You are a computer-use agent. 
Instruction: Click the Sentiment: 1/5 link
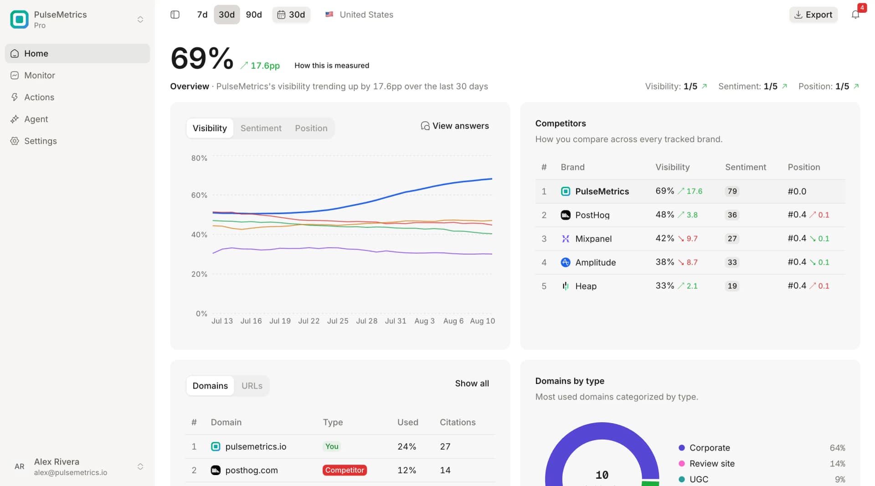point(752,86)
